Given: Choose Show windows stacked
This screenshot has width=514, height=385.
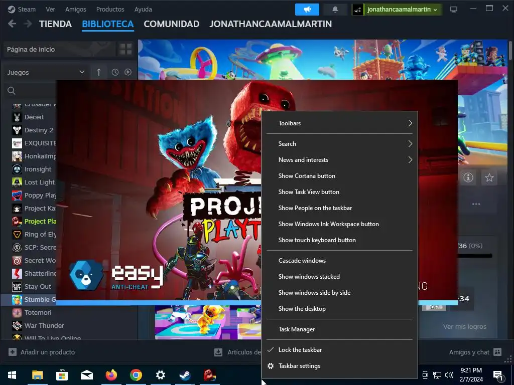Looking at the screenshot, I should click(340, 277).
